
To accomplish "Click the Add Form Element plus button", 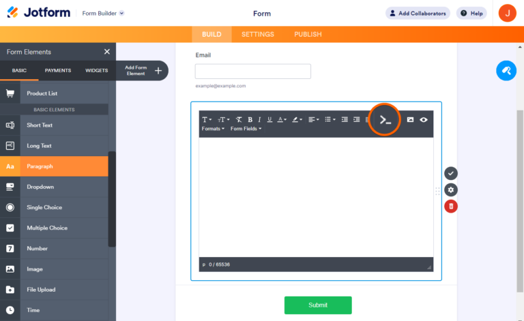I will [158, 70].
